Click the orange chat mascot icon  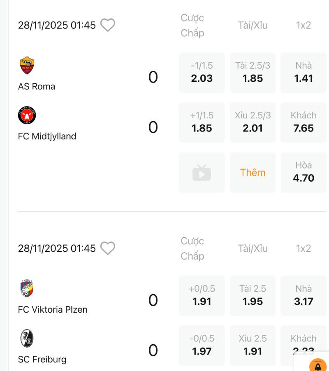[317, 365]
